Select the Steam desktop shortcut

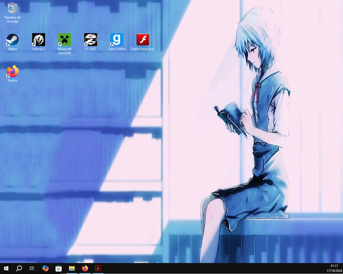coord(12,42)
